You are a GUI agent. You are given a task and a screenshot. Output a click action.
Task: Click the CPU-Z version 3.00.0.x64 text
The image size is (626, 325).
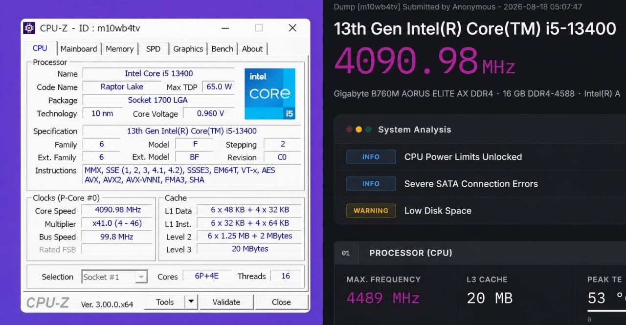pyautogui.click(x=107, y=304)
